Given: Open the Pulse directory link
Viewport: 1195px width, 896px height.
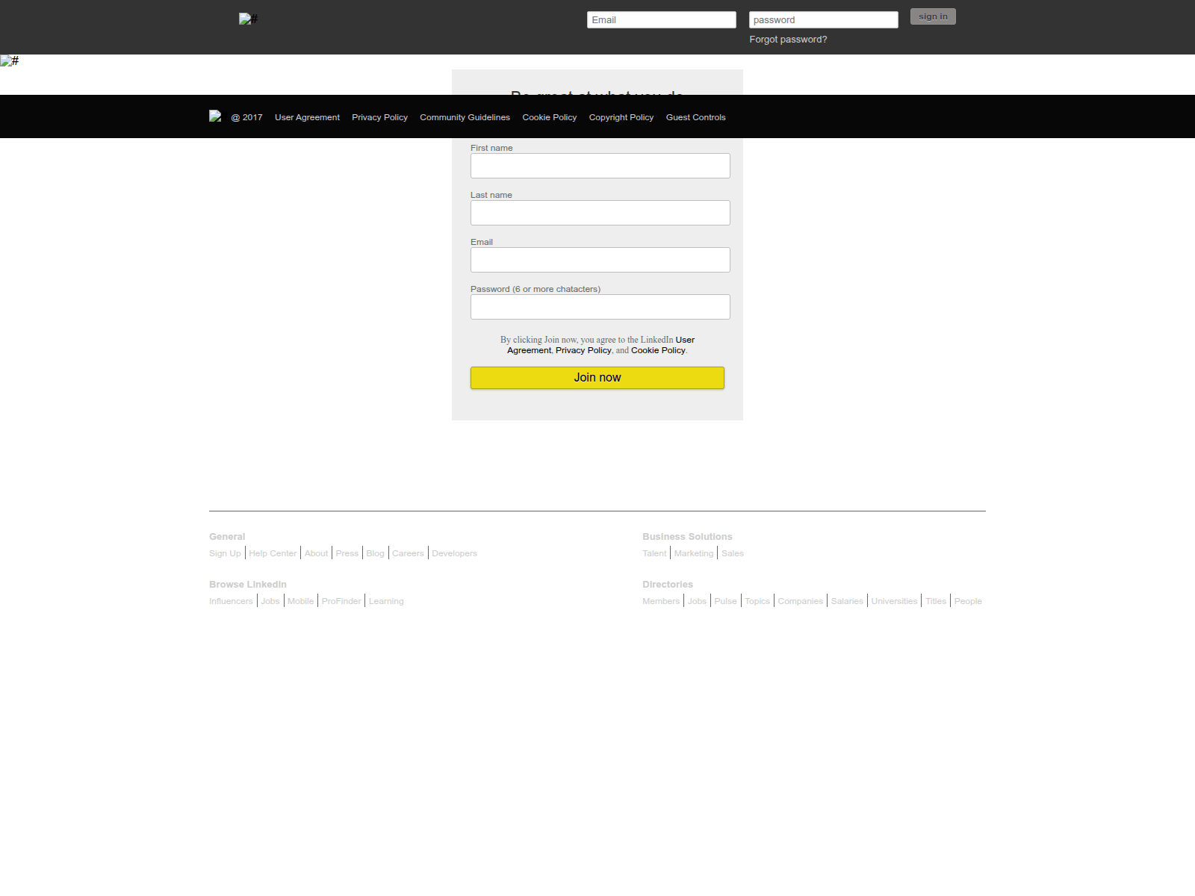Looking at the screenshot, I should 725,601.
